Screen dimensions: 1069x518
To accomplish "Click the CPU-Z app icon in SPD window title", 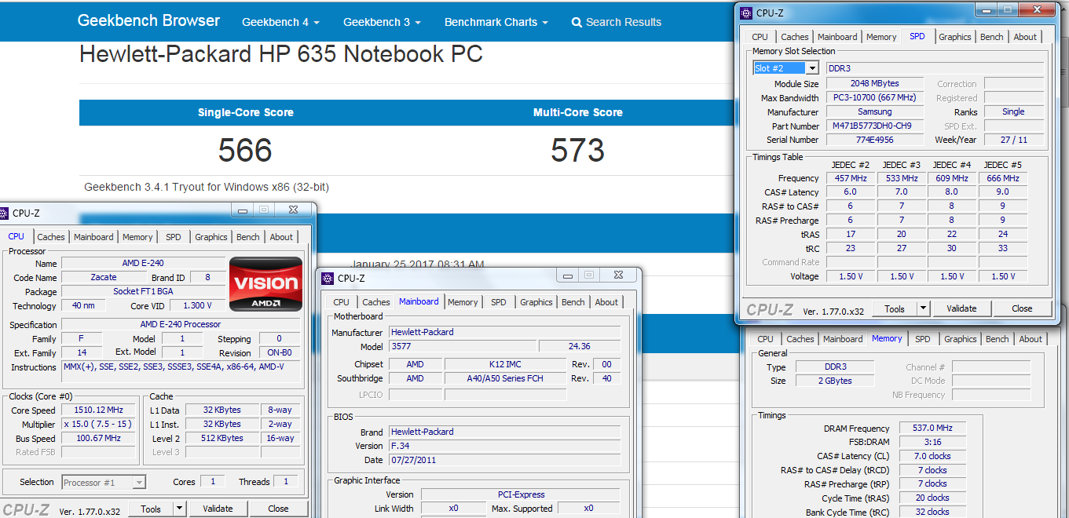I will (x=745, y=12).
